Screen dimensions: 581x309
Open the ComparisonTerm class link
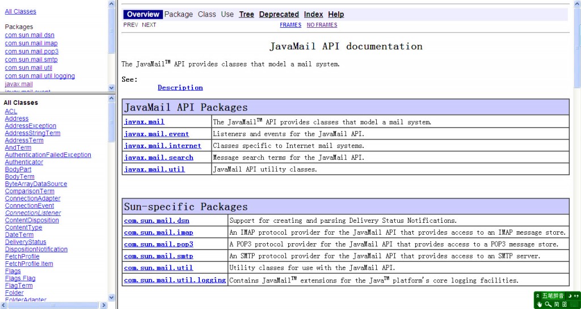click(30, 191)
